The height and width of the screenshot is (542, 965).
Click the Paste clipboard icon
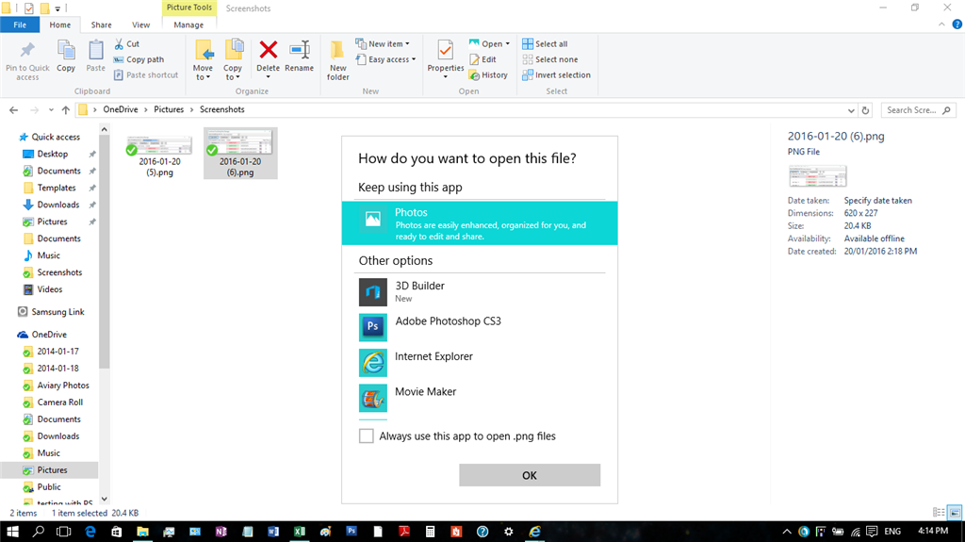(95, 51)
